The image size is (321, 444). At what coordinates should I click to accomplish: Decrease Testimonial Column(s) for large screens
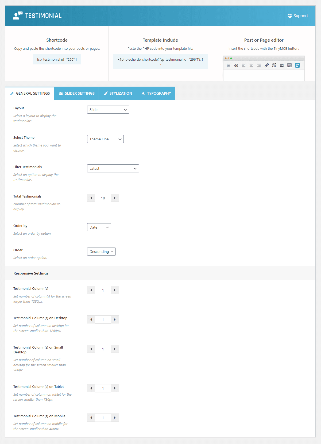91,290
